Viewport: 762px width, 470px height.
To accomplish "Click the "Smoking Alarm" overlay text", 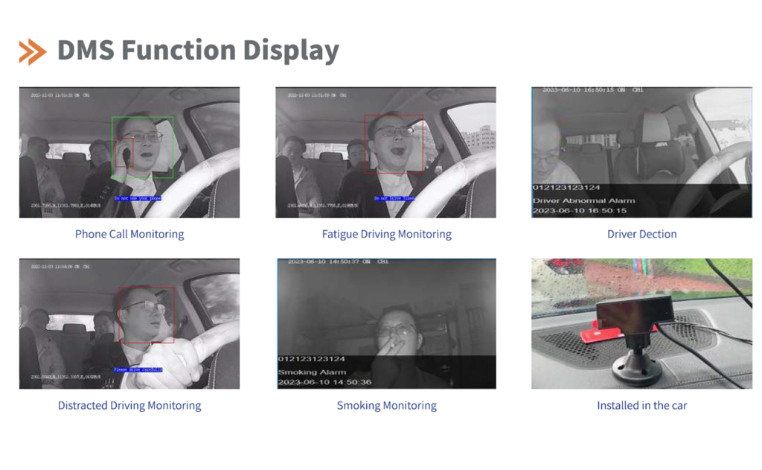I will point(307,372).
